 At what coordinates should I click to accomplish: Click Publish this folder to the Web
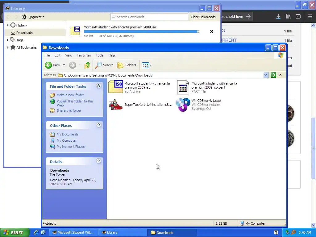[x=75, y=103]
